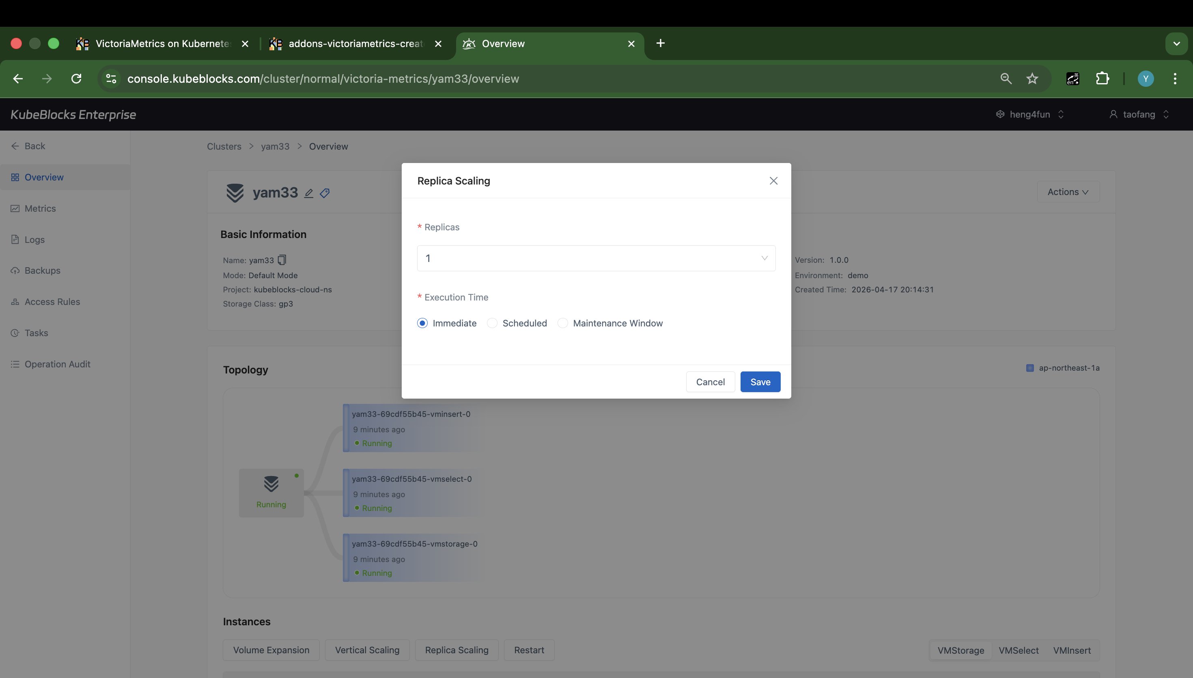The width and height of the screenshot is (1193, 678).
Task: Close the VictoriaMetrics on Kubernetes tab
Action: click(x=245, y=44)
